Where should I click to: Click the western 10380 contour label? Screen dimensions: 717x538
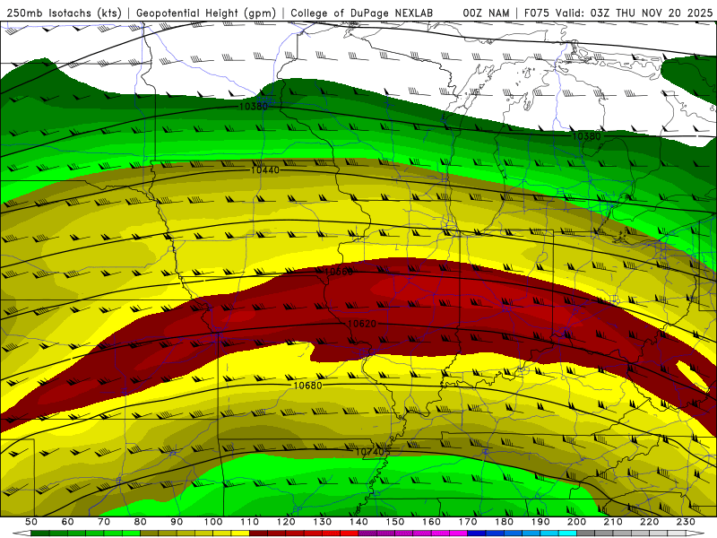tap(254, 106)
